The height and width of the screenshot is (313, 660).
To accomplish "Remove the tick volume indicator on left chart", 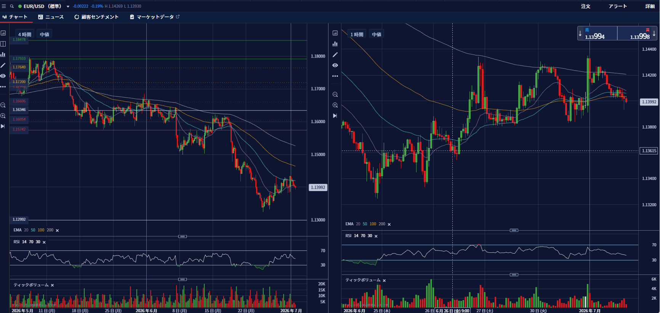I will point(52,285).
